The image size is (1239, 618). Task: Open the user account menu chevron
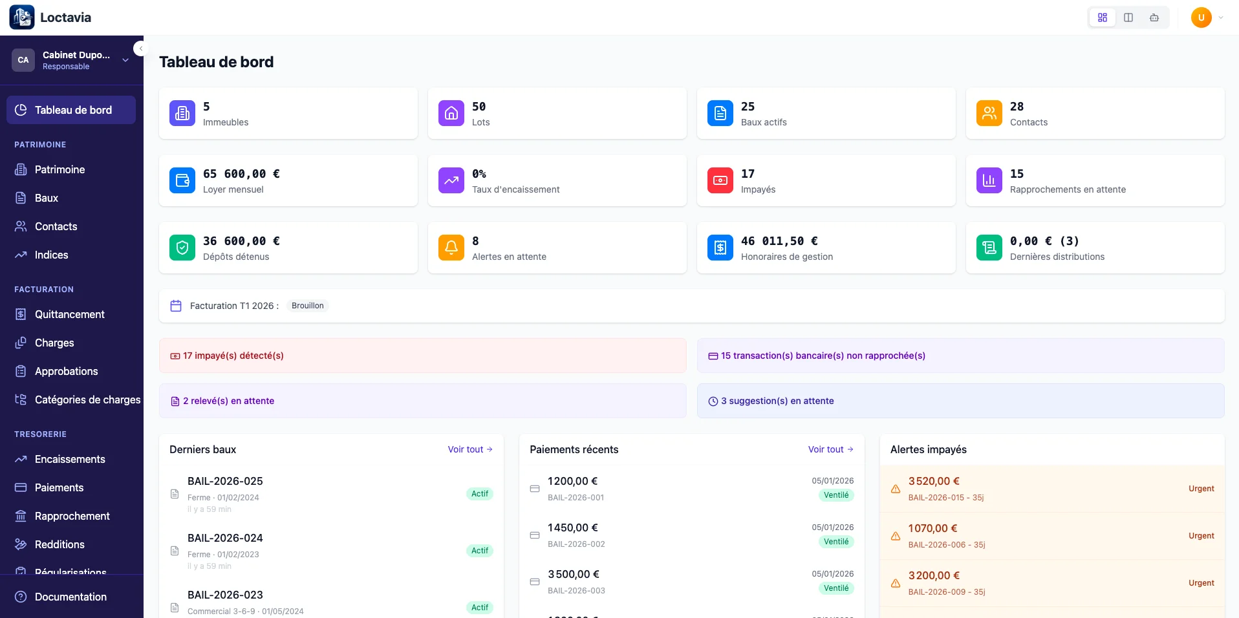(1221, 17)
